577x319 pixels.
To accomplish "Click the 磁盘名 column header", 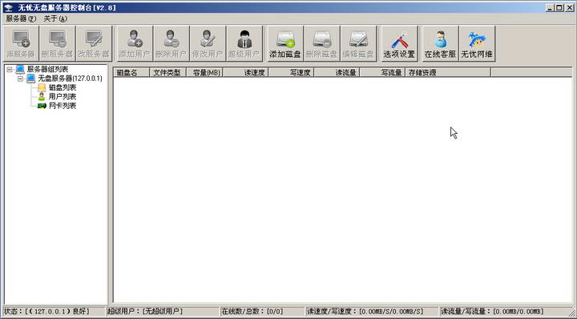I will (x=131, y=72).
